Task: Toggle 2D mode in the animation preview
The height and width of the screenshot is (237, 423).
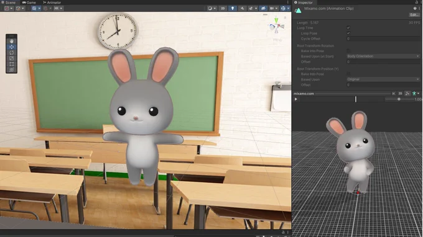Action: pyautogui.click(x=401, y=94)
